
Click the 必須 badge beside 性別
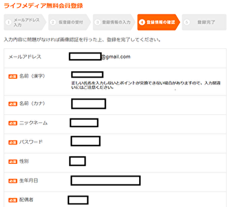(x=13, y=162)
